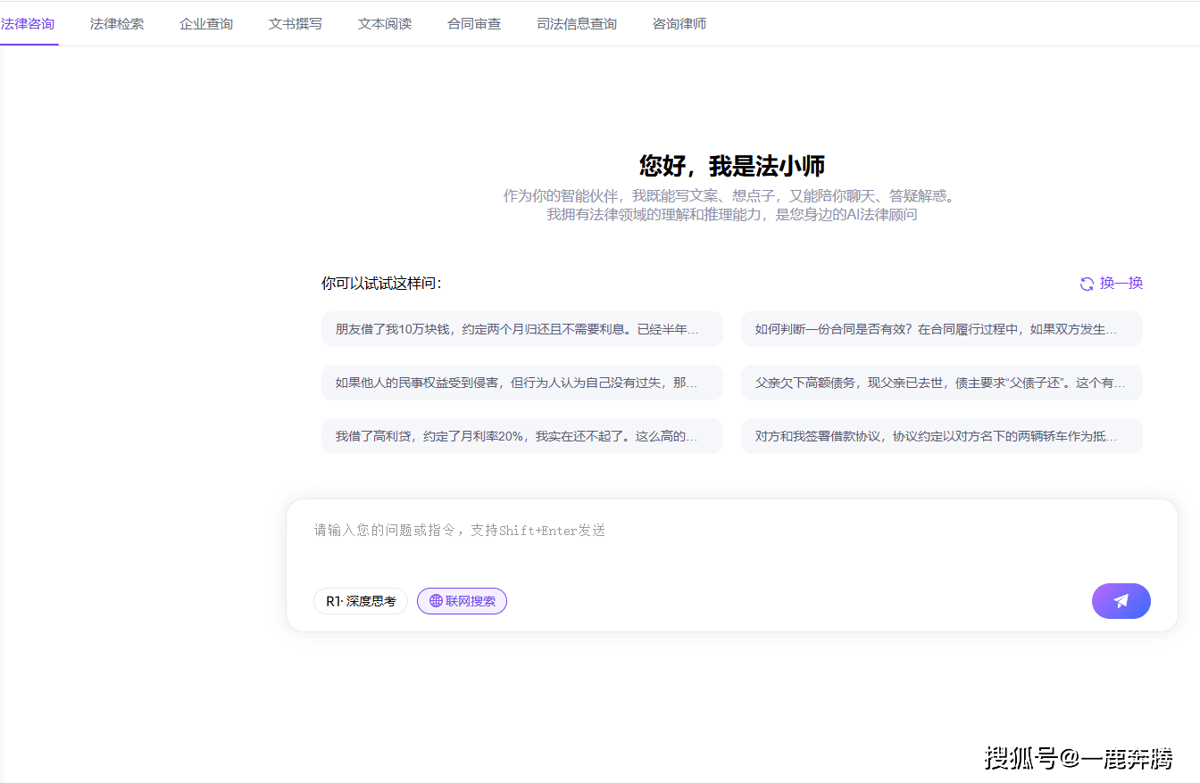Click 换一换 to refresh suggestions

click(x=1121, y=284)
